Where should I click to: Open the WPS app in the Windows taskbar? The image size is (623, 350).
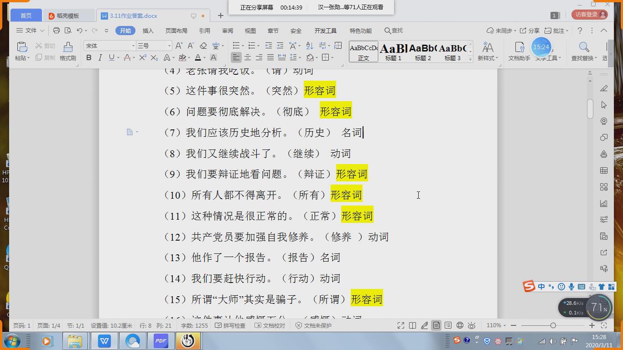(104, 341)
